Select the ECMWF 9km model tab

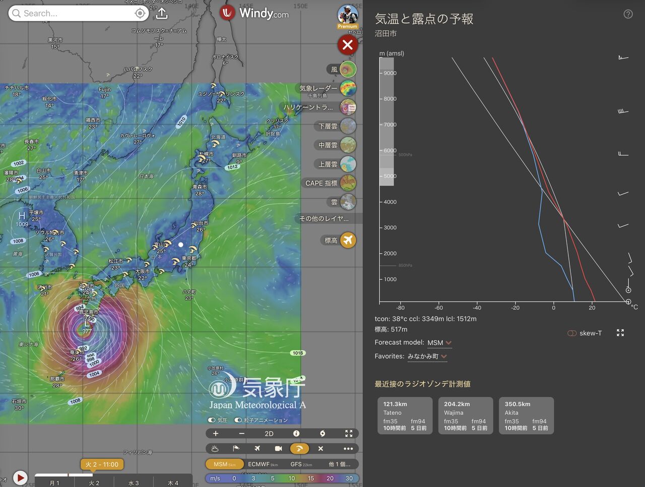263,464
